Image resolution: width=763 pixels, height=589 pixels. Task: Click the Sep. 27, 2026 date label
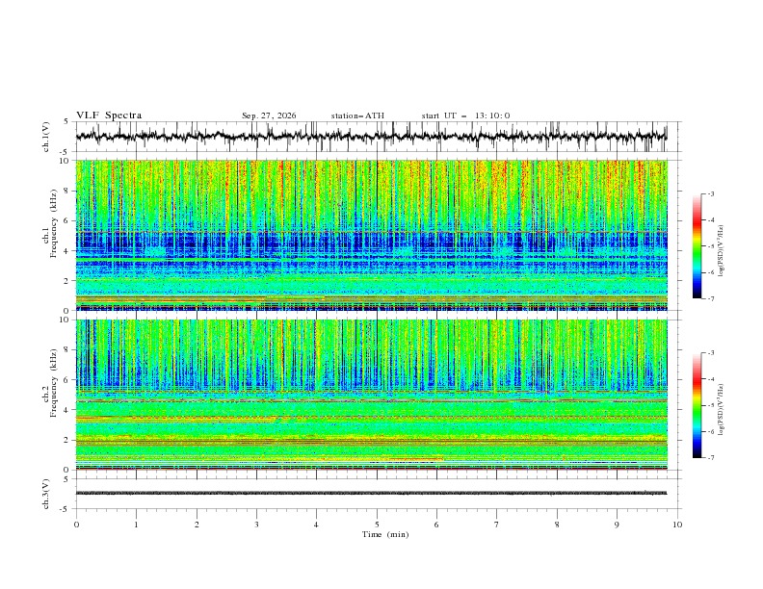point(269,115)
